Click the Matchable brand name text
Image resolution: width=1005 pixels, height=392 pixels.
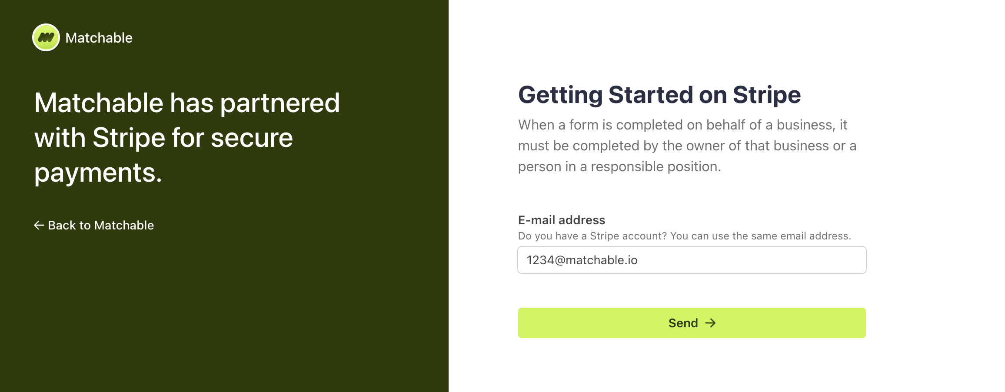(99, 38)
